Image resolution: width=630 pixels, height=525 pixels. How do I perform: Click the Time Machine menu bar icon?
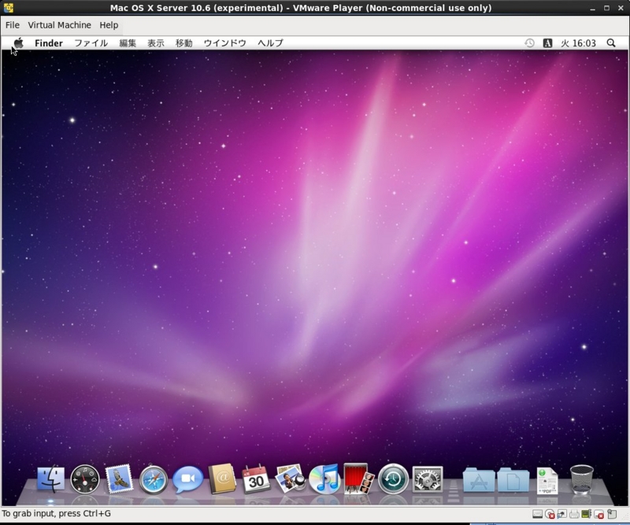[x=529, y=43]
